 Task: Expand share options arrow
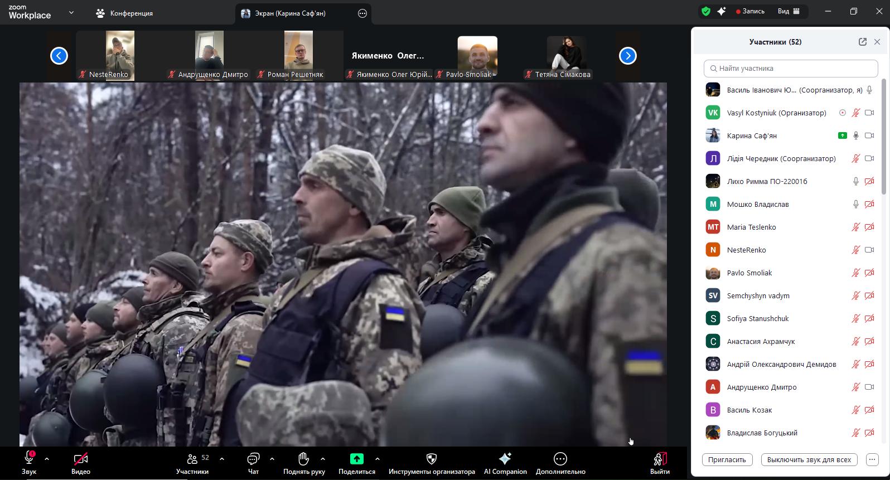coord(378,459)
